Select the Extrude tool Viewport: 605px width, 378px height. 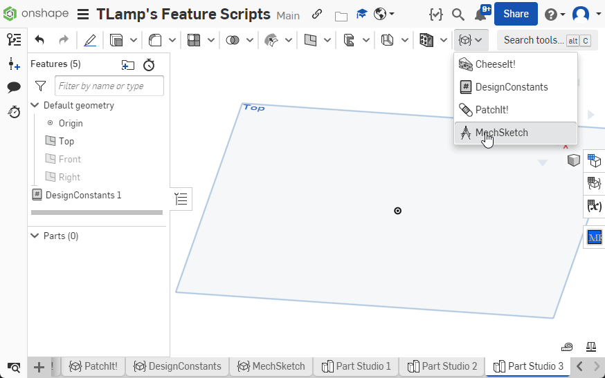pyautogui.click(x=116, y=40)
